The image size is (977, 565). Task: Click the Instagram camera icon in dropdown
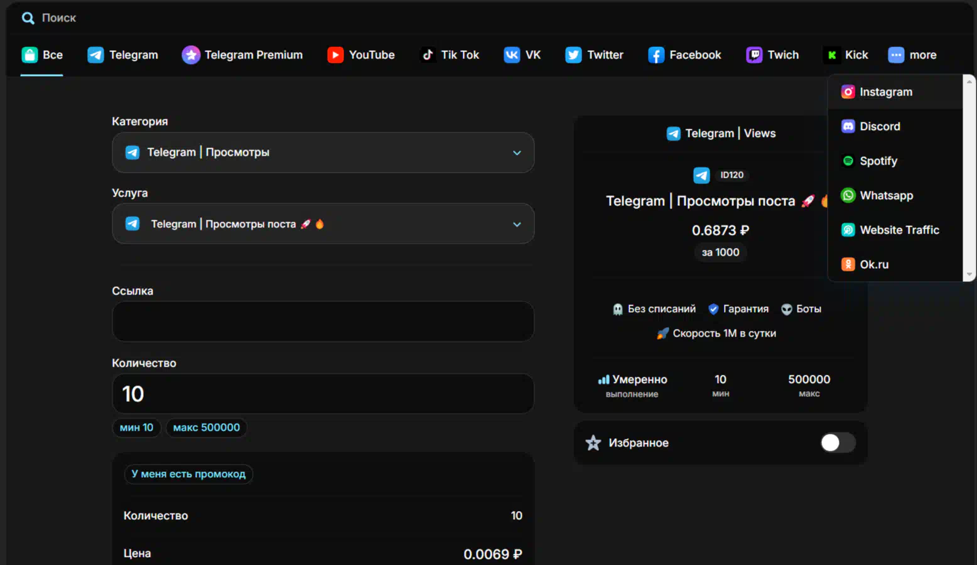[848, 92]
